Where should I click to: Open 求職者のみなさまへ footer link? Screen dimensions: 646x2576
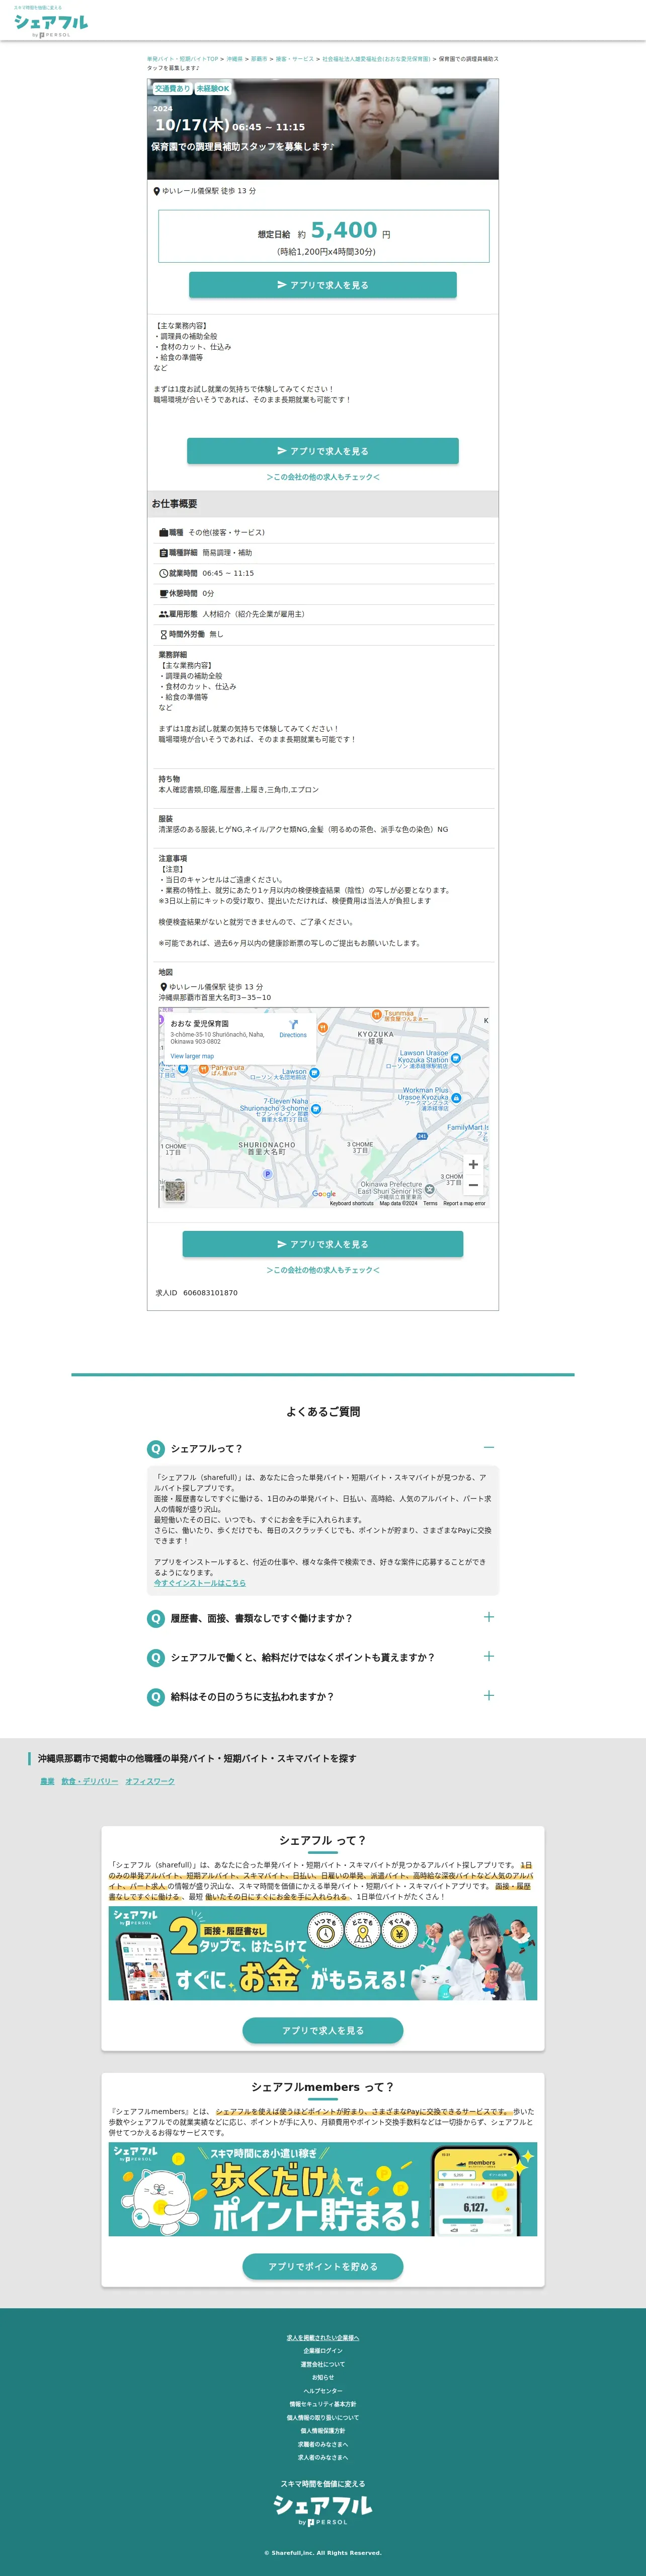[323, 2444]
